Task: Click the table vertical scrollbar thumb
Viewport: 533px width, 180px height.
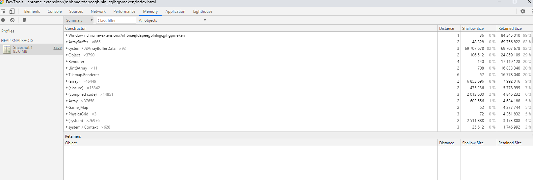Action: point(532,40)
